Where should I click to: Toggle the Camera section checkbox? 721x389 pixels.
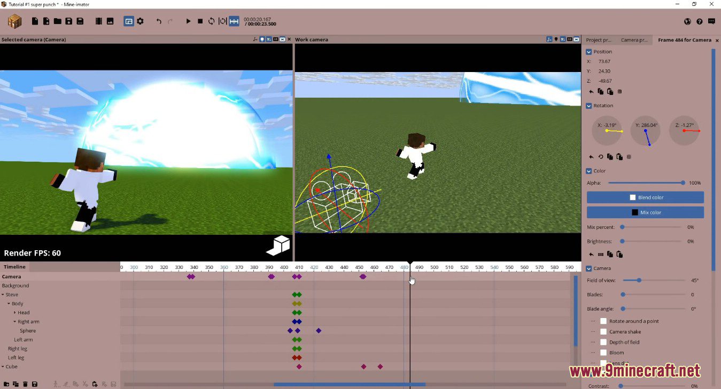(589, 268)
